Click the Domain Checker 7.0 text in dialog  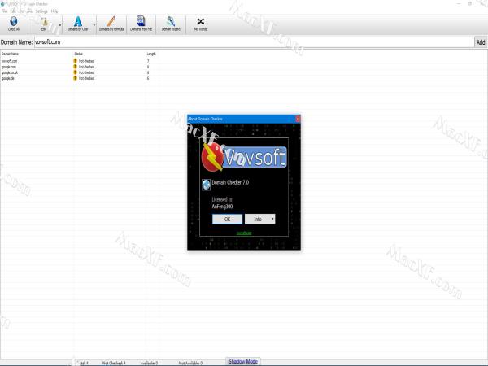coord(230,183)
